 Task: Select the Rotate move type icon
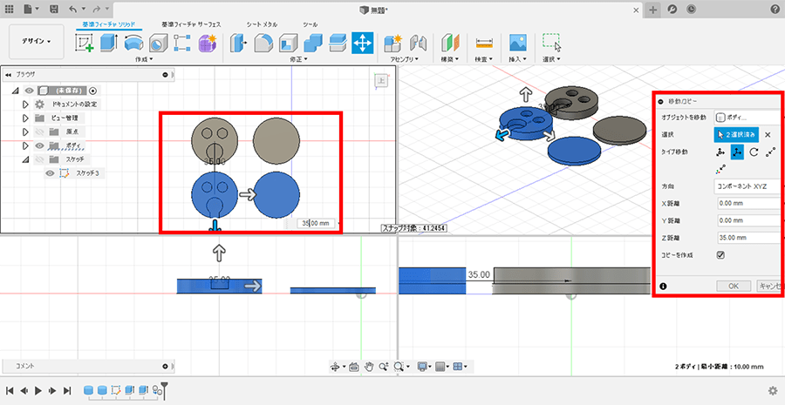[x=752, y=152]
